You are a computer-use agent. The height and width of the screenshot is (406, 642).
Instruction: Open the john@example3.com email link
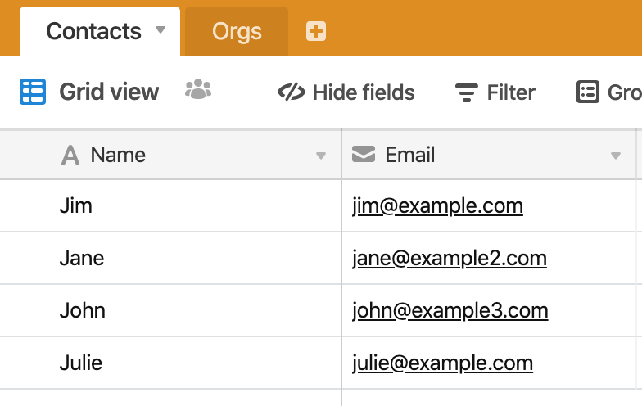[450, 311]
